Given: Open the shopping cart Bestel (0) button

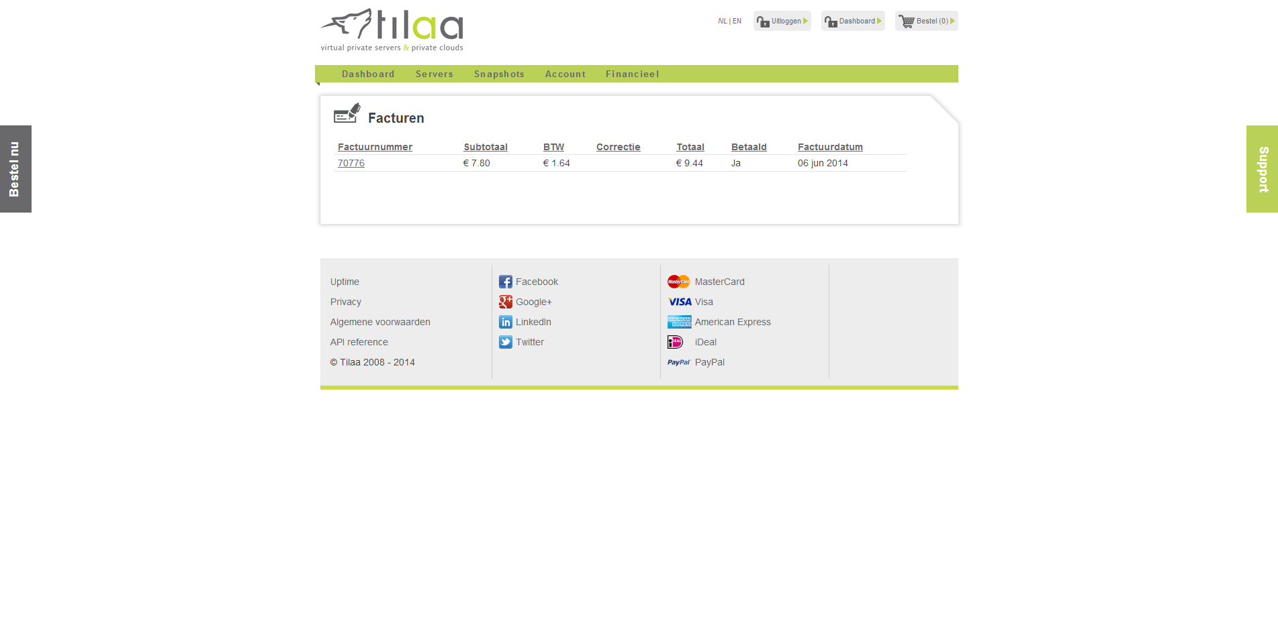Looking at the screenshot, I should [926, 21].
